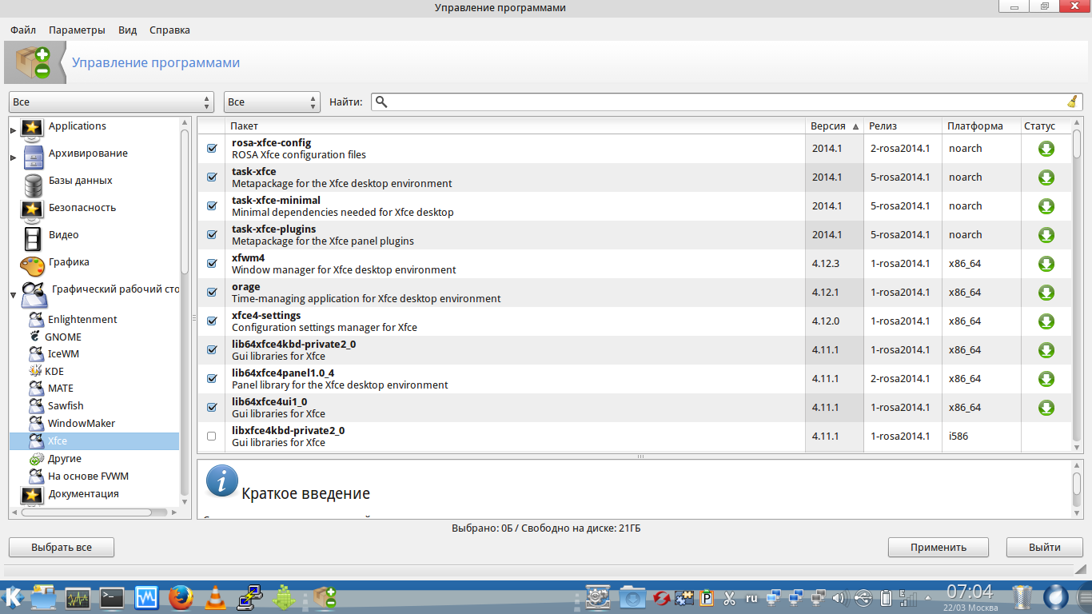
Task: Uncheck the xfce4-settings package checkbox
Action: coord(212,321)
